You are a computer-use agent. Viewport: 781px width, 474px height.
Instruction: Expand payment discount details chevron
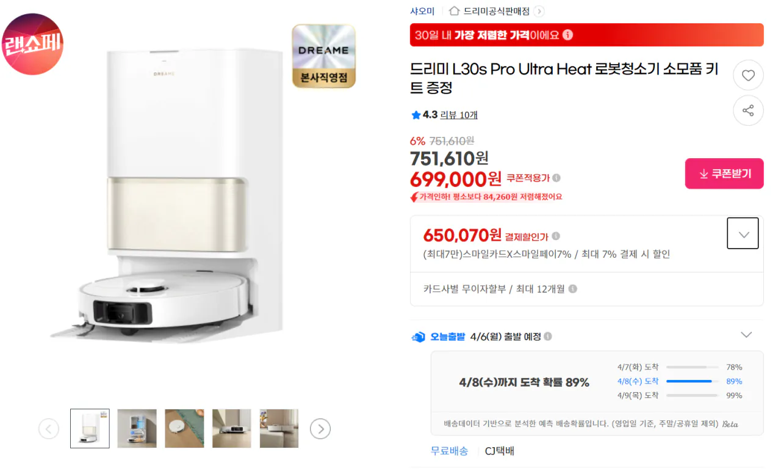tap(743, 234)
